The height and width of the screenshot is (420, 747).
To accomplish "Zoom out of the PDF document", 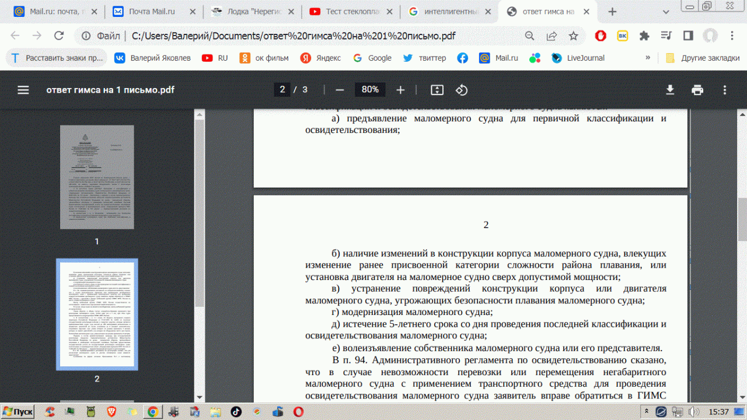I will tap(340, 90).
